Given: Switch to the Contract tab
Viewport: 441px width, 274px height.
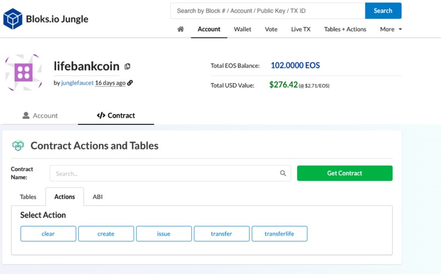Looking at the screenshot, I should click(116, 116).
